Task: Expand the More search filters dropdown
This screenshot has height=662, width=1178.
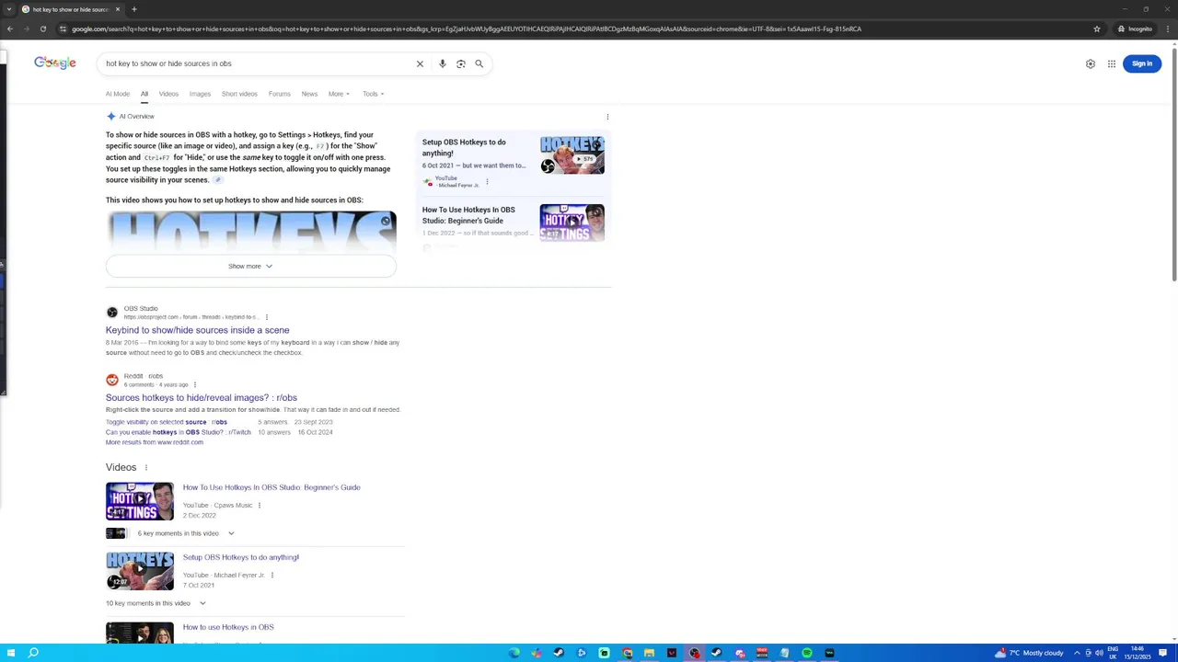Action: pyautogui.click(x=339, y=94)
